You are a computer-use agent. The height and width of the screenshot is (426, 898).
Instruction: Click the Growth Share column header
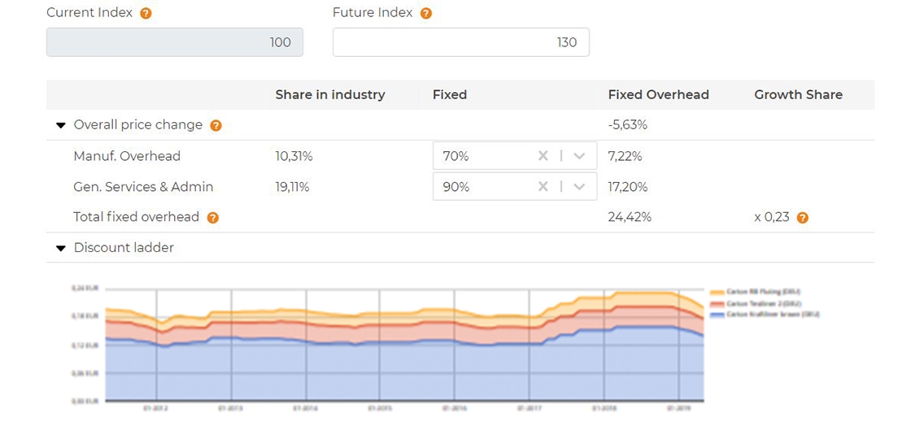coord(798,94)
